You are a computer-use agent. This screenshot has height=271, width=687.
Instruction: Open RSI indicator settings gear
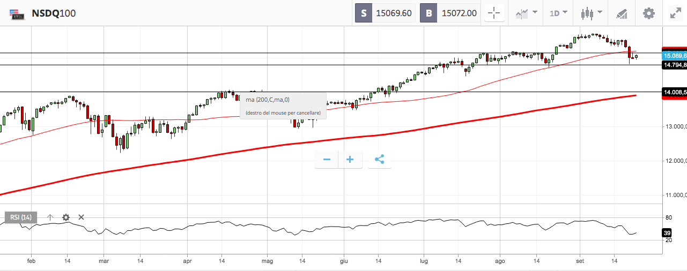[x=66, y=217]
